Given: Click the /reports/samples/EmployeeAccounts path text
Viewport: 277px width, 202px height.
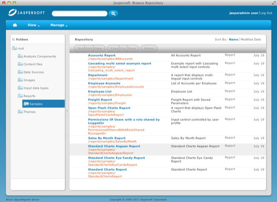Looking at the screenshot, I should 116,87.
